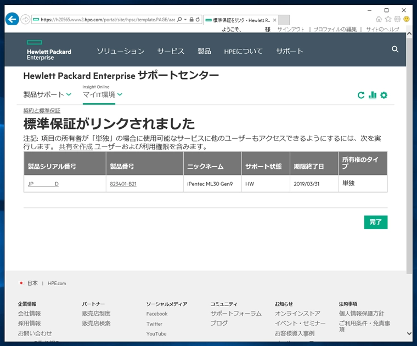Open 会社情報 footer link

point(29,314)
